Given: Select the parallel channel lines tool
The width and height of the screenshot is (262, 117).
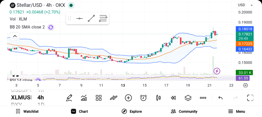Looking at the screenshot, I should (x=103, y=18).
